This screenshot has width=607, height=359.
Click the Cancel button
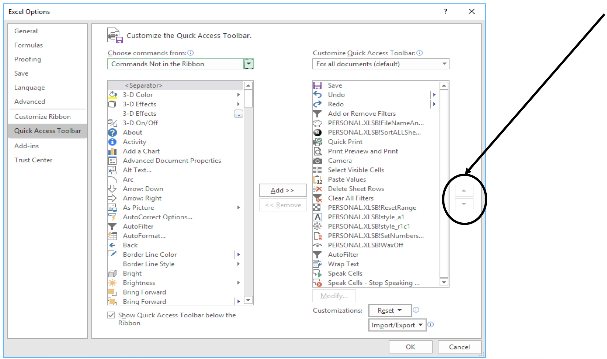pos(459,347)
